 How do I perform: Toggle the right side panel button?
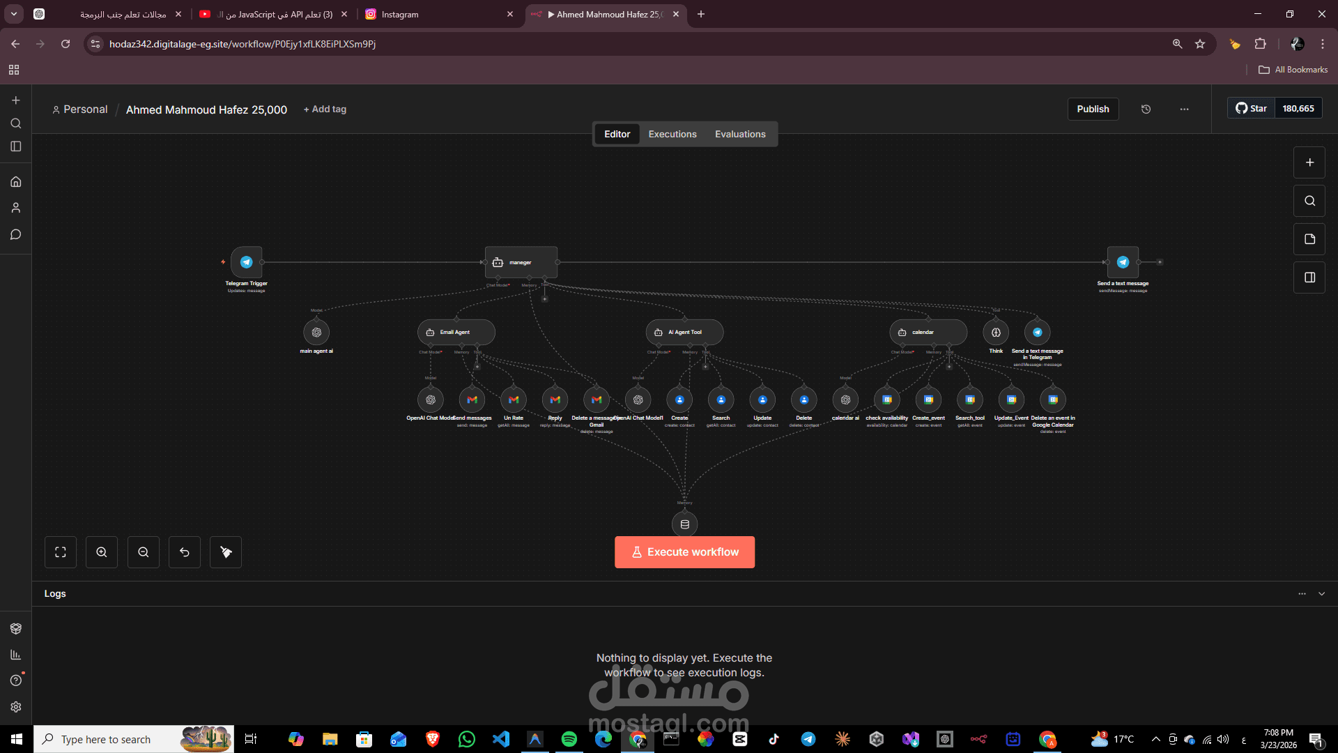[x=1309, y=277]
